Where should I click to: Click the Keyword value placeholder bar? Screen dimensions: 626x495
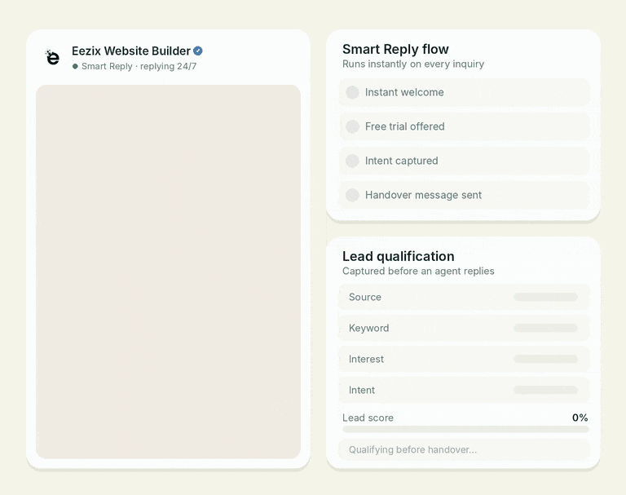545,328
